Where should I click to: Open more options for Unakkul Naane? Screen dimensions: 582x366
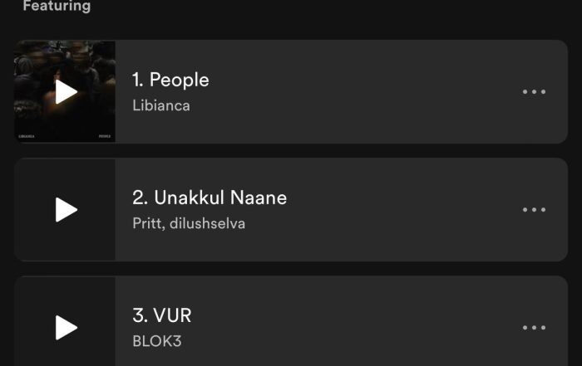point(534,209)
